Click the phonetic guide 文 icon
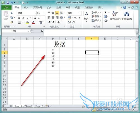This screenshot has width=140, height=113. tap(41, 22)
